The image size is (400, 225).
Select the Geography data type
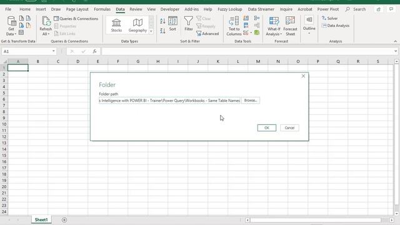pos(137,25)
